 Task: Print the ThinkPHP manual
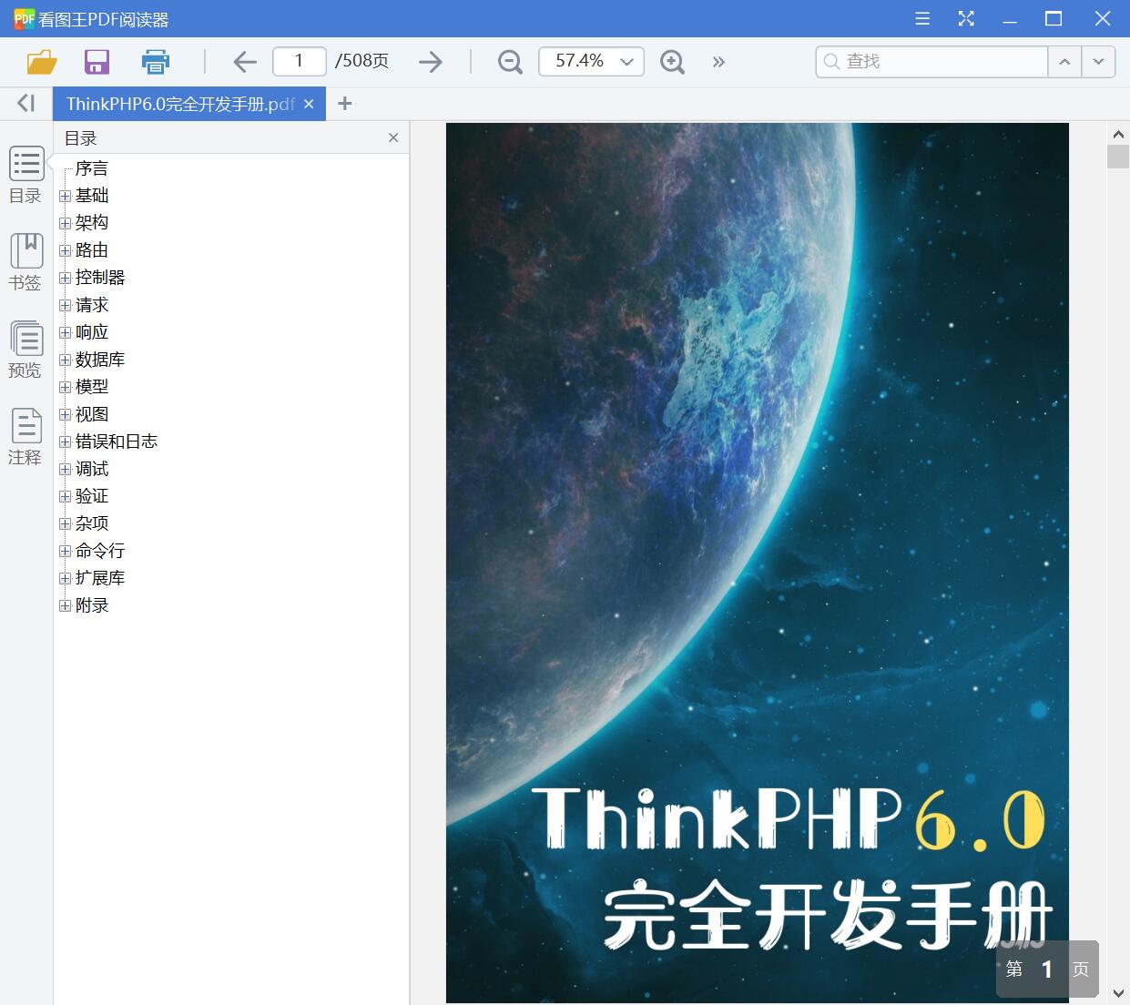155,61
